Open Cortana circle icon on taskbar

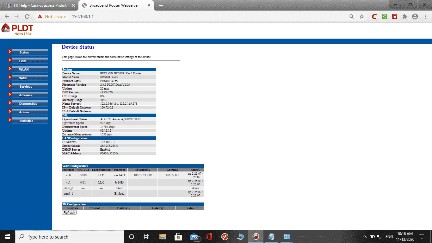pos(132,237)
